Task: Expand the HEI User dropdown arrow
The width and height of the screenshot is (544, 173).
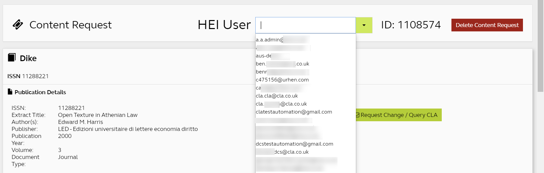Action: coord(364,25)
